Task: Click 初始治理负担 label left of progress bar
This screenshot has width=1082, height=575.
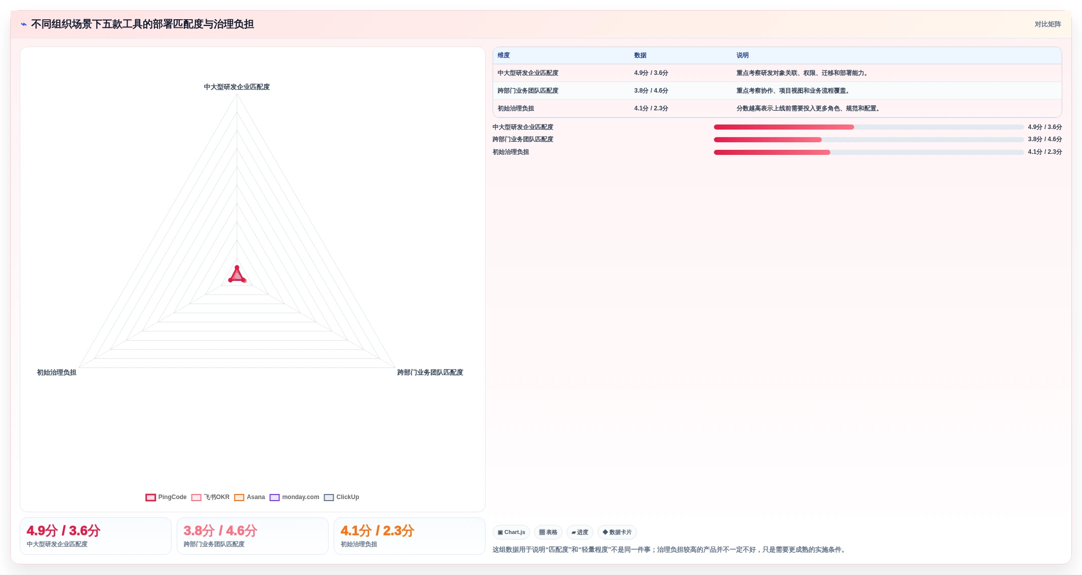Action: (x=511, y=152)
